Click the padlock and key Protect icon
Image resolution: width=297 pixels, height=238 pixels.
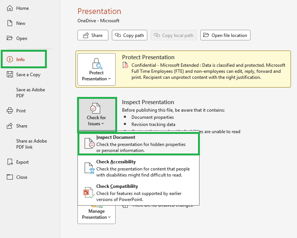click(97, 64)
